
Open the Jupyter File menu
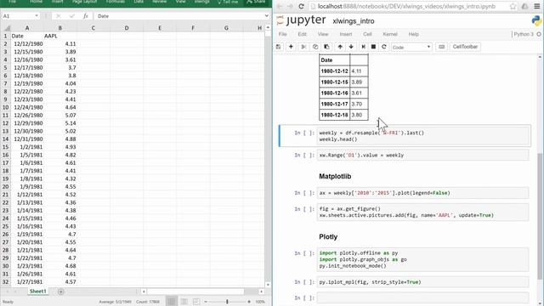pyautogui.click(x=282, y=34)
